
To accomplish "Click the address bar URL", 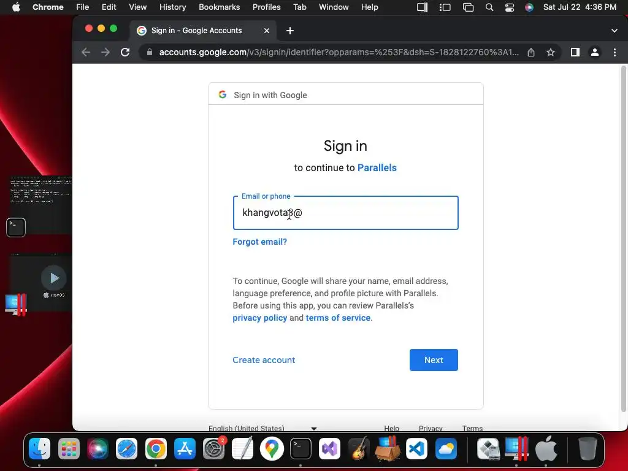I will tap(339, 52).
